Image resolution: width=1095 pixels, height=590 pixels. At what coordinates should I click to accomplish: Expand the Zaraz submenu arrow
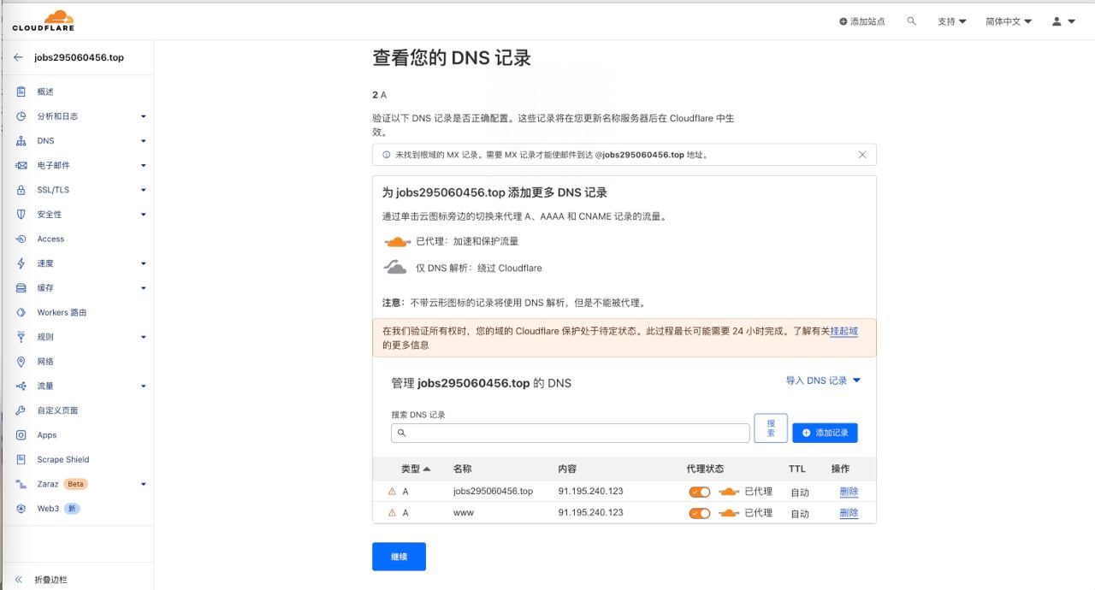coord(144,484)
